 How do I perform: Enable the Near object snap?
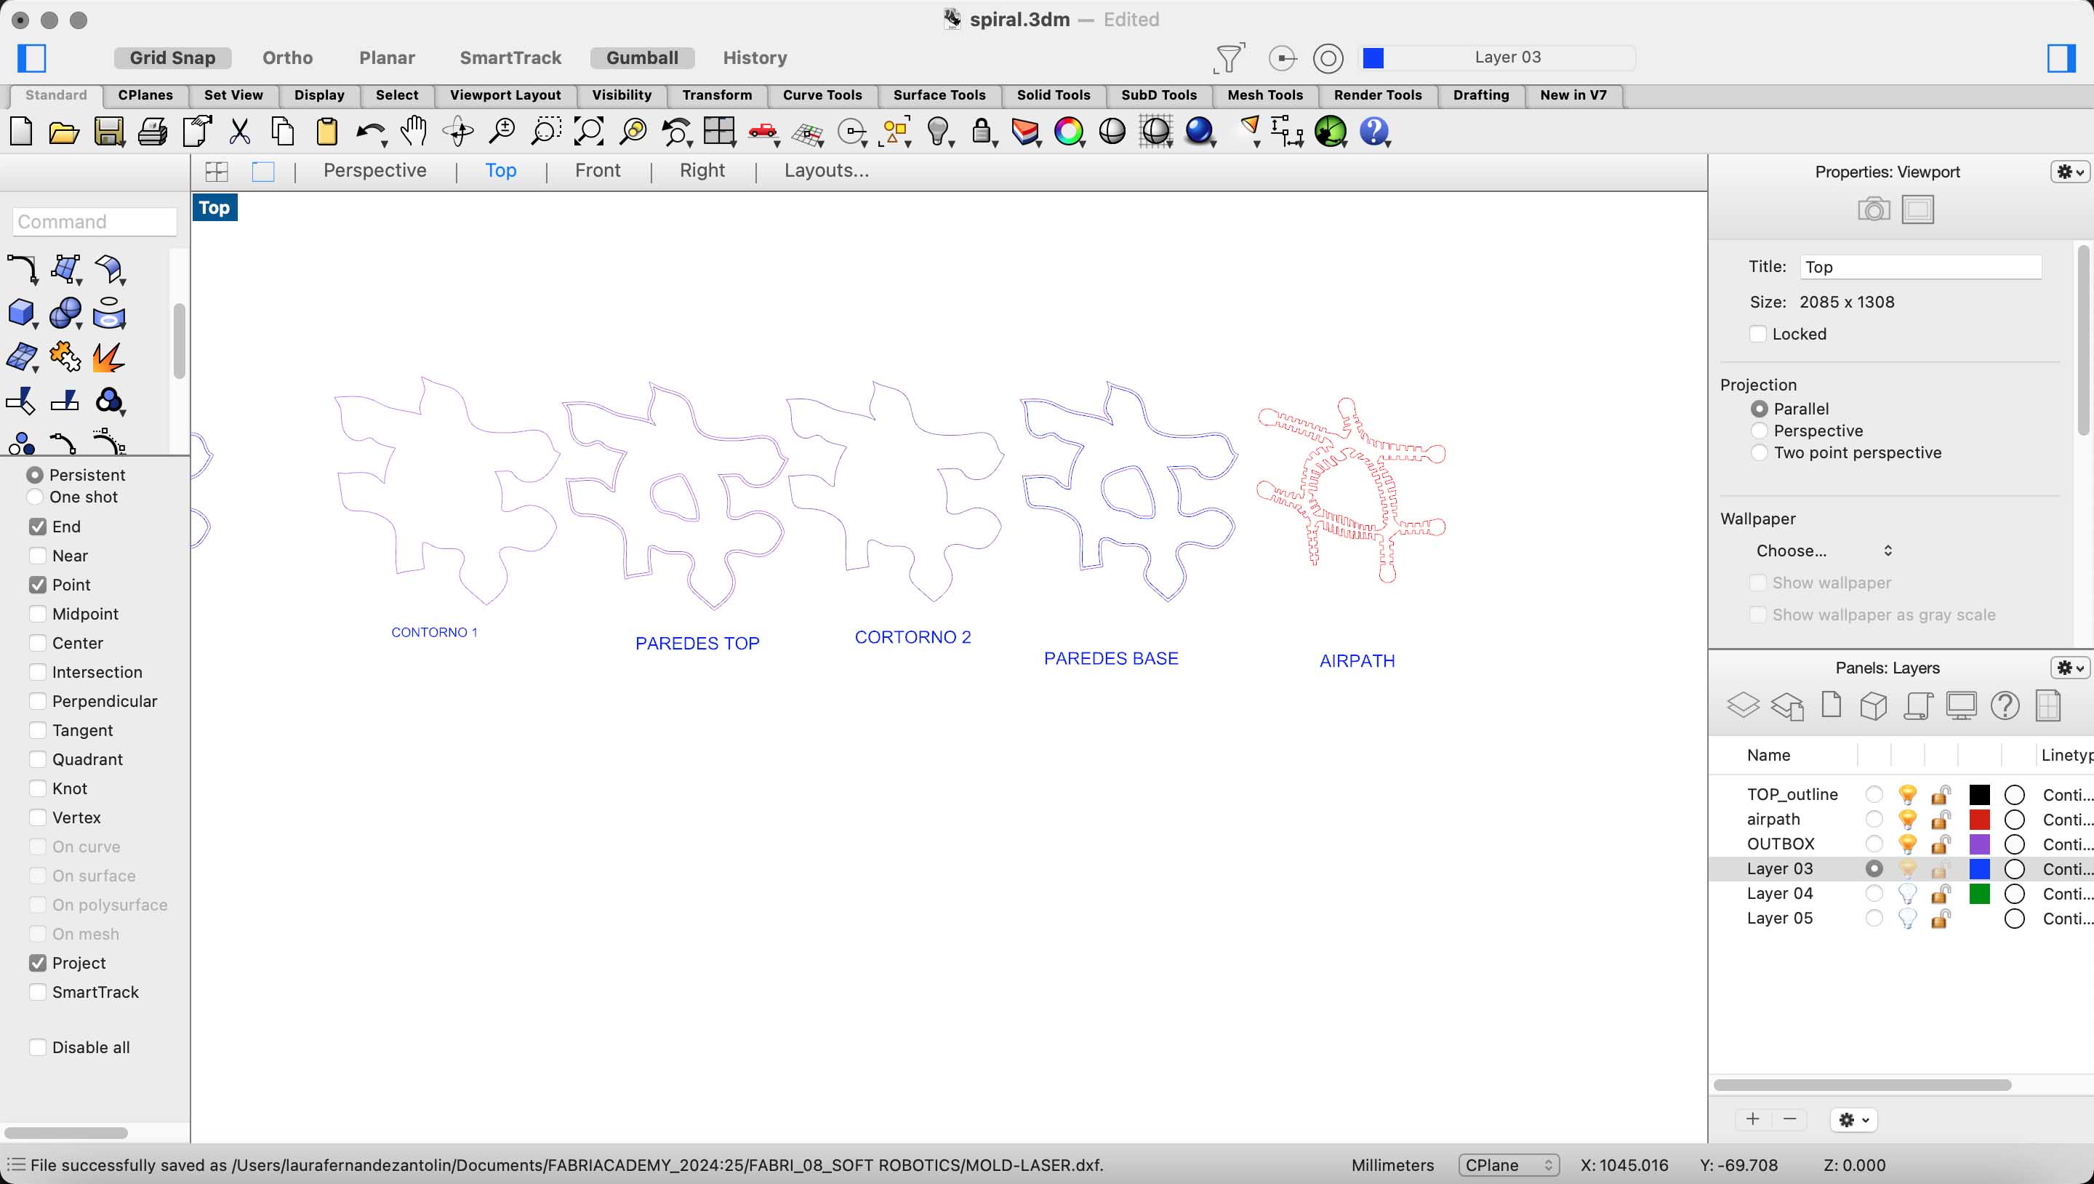[37, 556]
